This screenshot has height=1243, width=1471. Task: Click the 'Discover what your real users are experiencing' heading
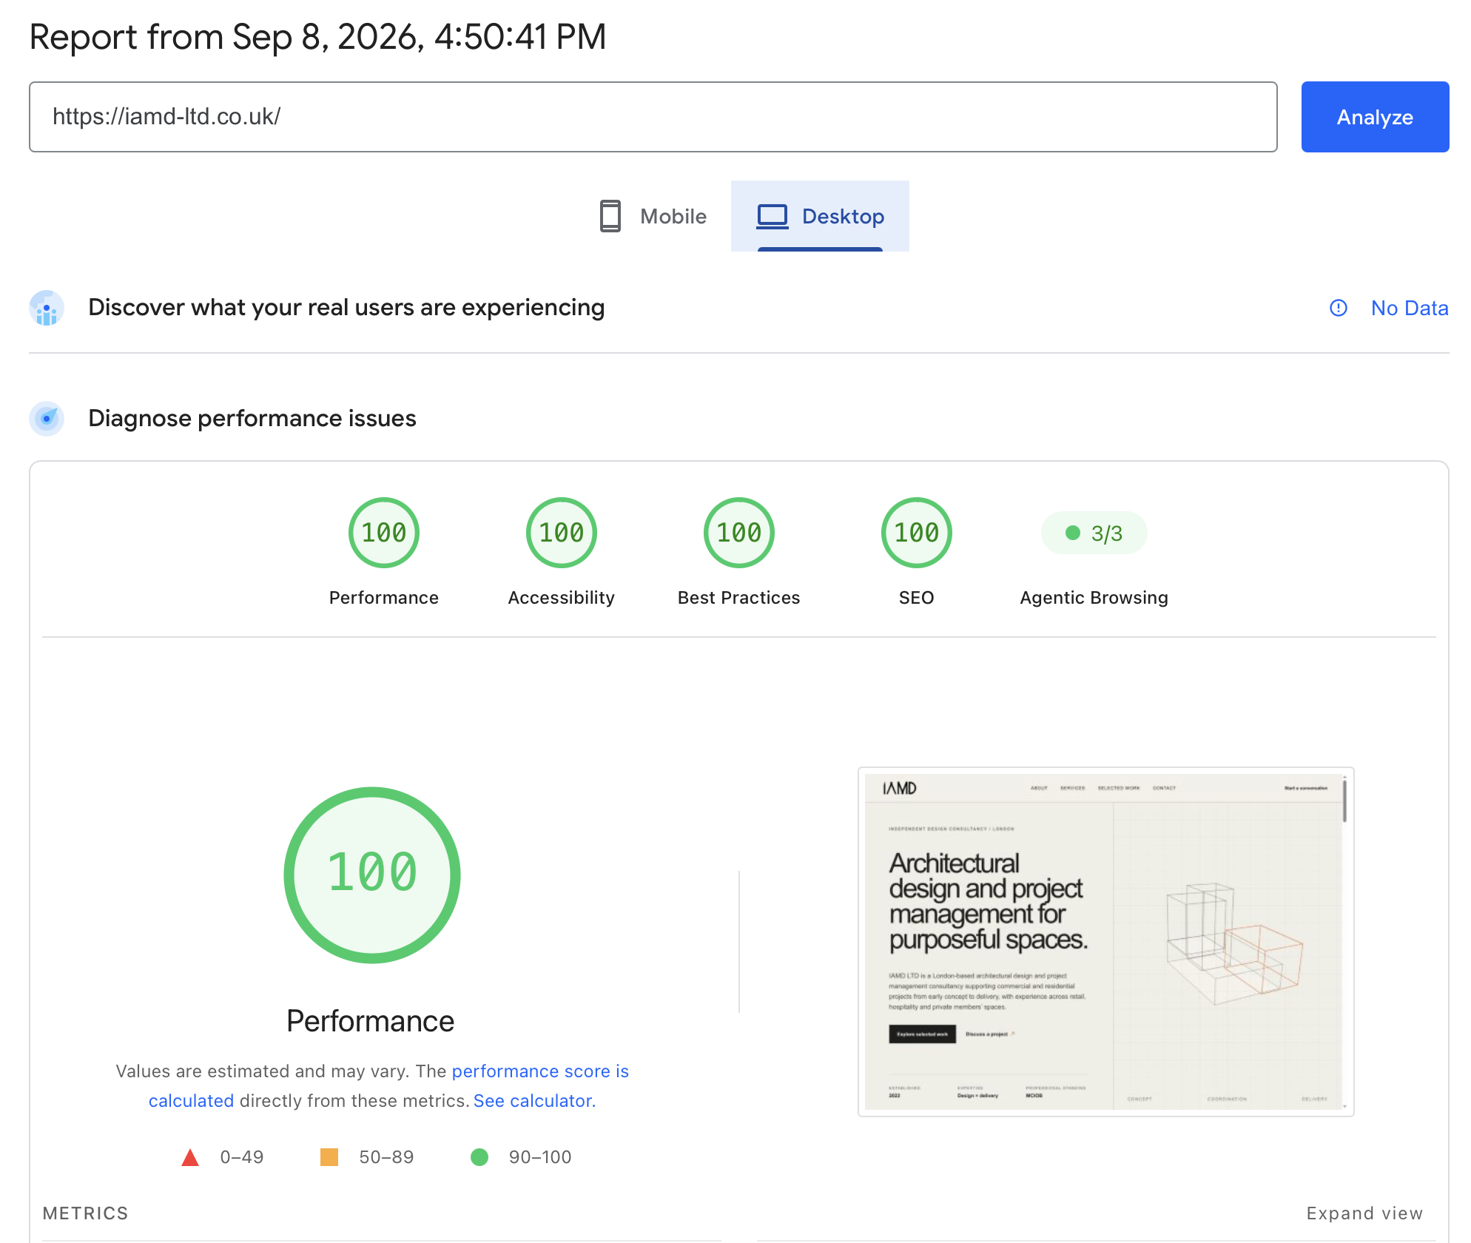346,308
